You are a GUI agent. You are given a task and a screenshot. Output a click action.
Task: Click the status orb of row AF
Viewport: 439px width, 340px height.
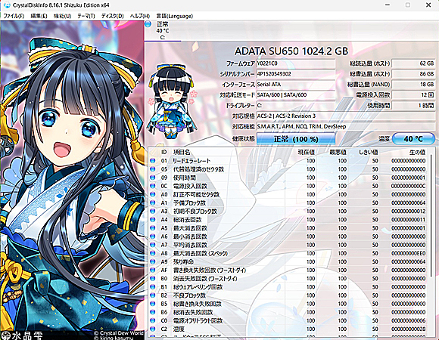point(153,270)
